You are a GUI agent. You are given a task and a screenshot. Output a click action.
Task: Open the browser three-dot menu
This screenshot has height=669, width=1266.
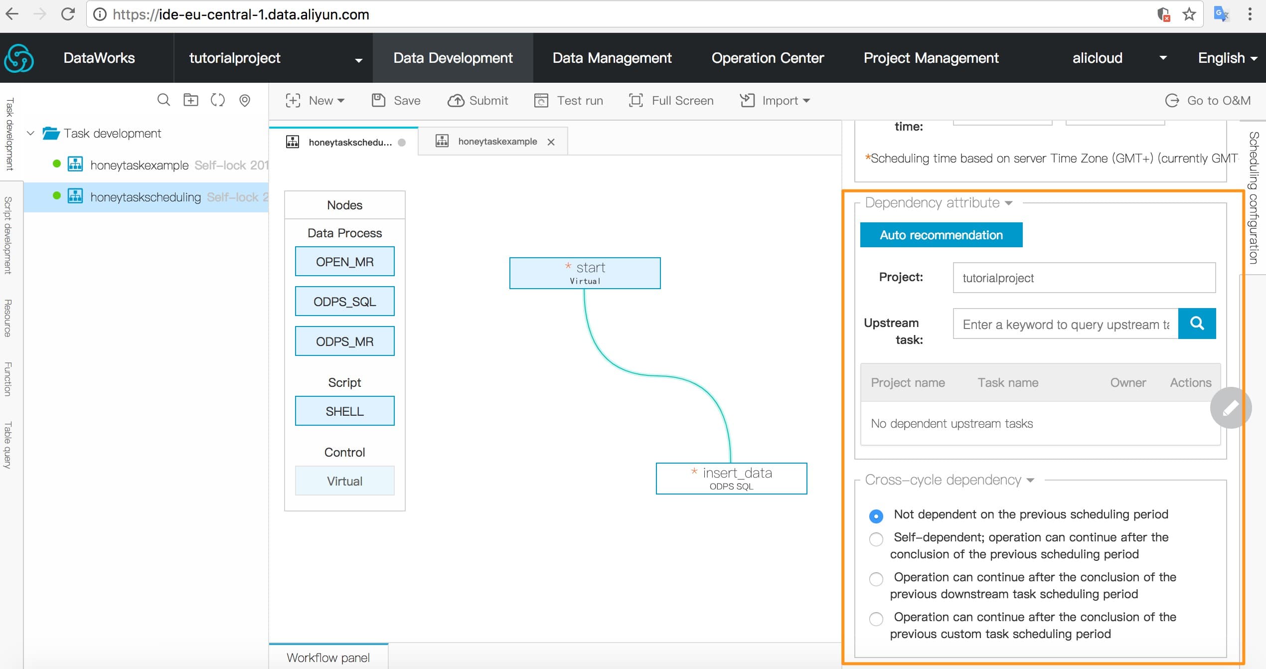pyautogui.click(x=1250, y=14)
